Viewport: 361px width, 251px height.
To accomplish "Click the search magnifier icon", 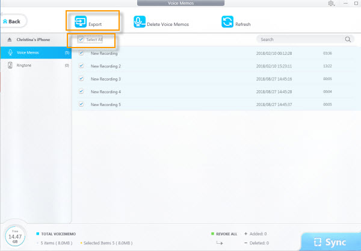I will coord(348,40).
